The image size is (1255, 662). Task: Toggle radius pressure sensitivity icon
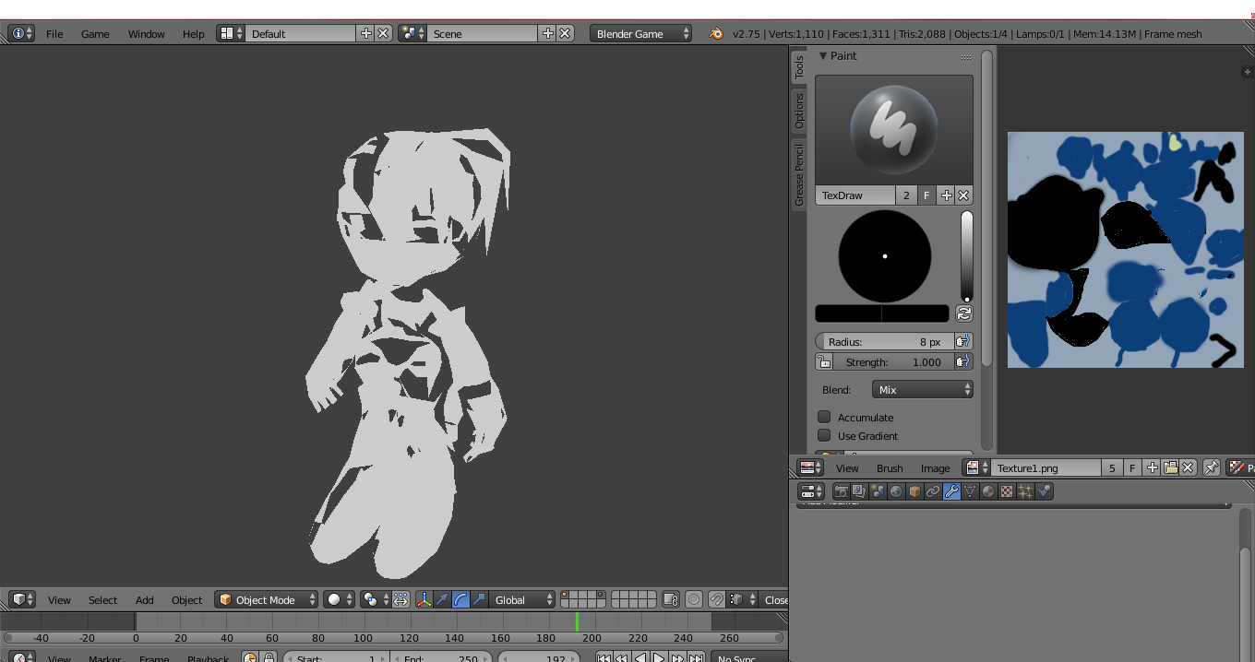[963, 341]
